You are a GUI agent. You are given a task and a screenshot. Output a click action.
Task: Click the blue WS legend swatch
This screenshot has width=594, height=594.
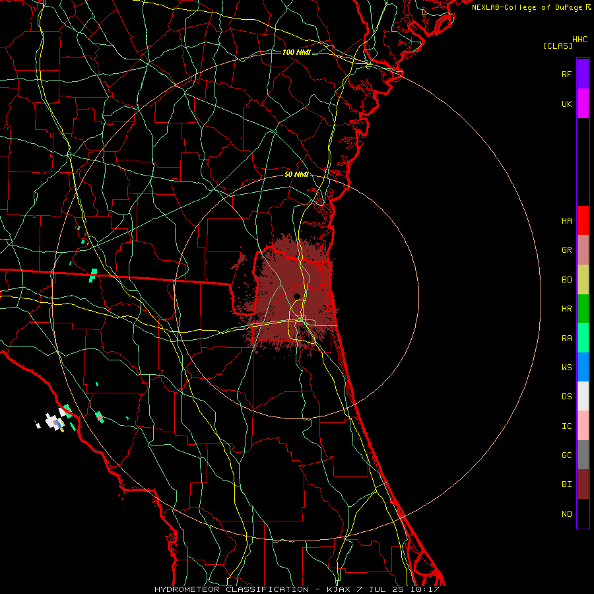[x=583, y=367]
